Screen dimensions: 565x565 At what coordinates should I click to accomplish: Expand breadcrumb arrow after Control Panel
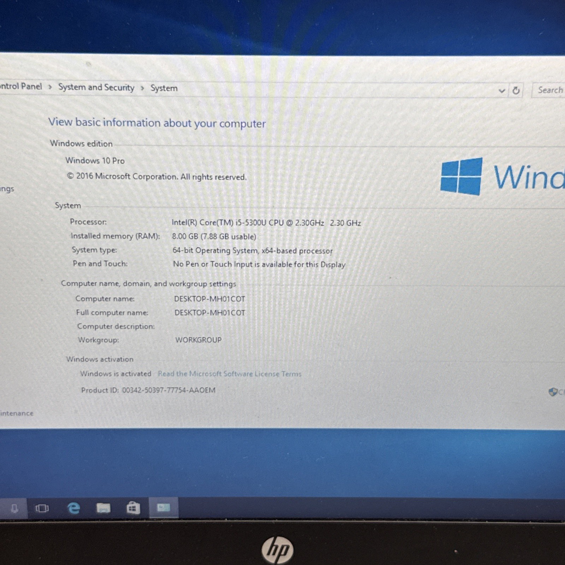click(x=50, y=87)
